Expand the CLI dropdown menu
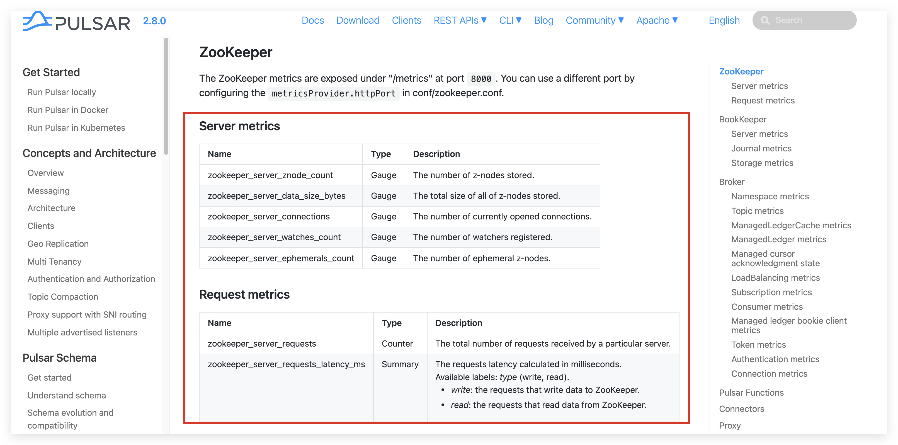 (x=510, y=21)
